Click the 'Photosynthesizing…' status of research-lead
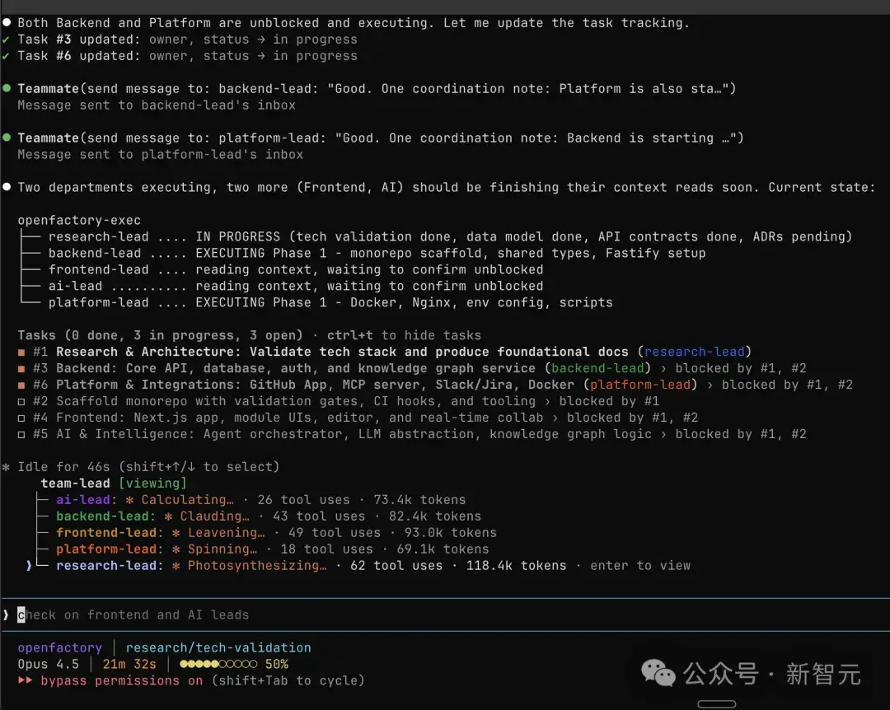Viewport: 890px width, 710px height. point(257,565)
